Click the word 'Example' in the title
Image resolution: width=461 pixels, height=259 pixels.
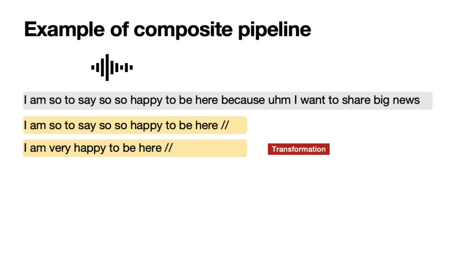point(64,29)
